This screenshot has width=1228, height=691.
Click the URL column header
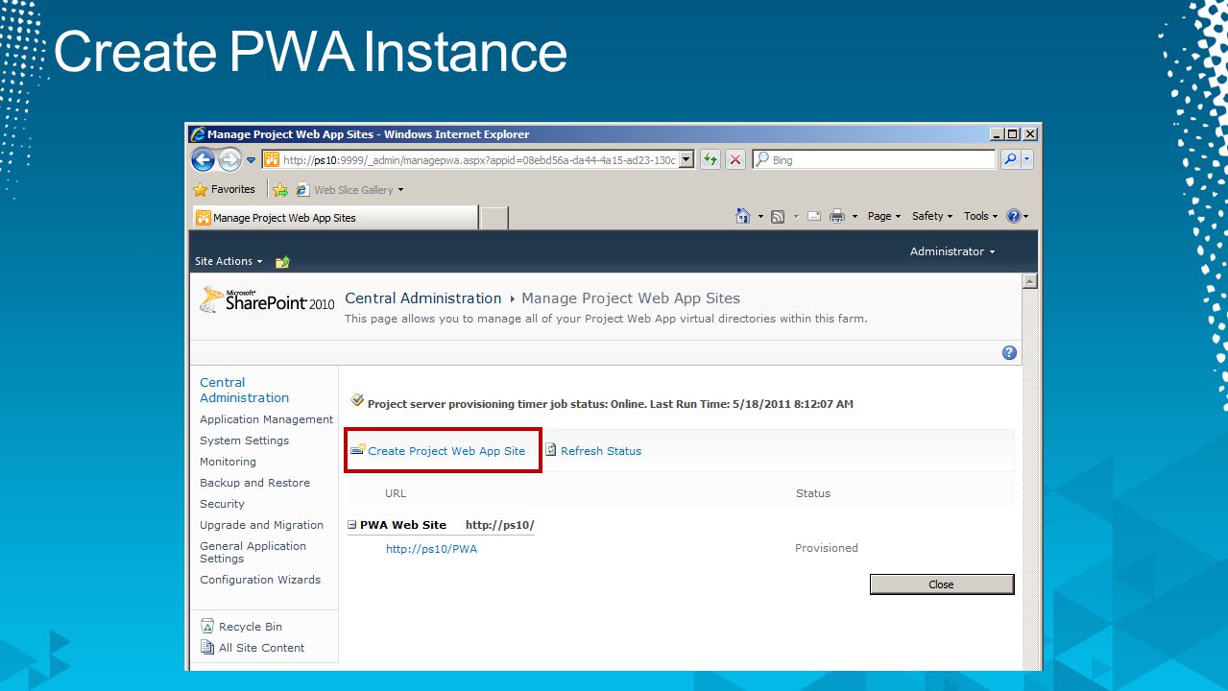point(396,493)
